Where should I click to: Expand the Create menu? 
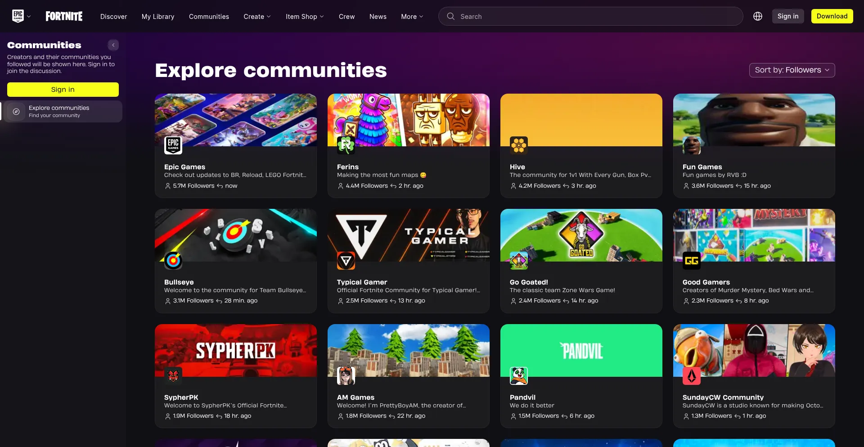pyautogui.click(x=257, y=16)
